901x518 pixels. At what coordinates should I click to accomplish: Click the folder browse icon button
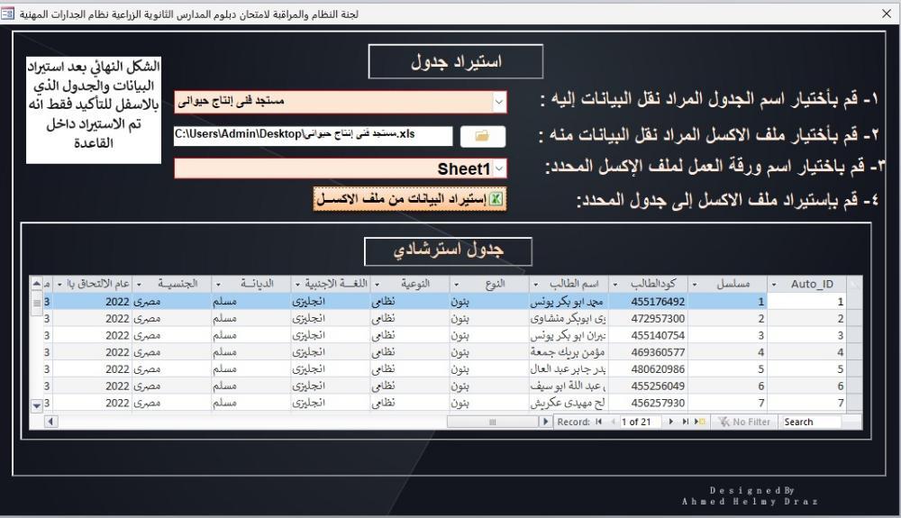(x=483, y=136)
